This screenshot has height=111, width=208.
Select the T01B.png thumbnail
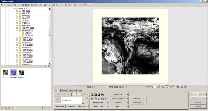coord(21,74)
